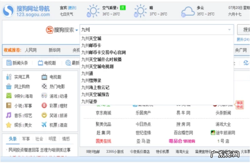Open the 赶集网 site link
Screen dimensions: 251x163
(x=103, y=133)
